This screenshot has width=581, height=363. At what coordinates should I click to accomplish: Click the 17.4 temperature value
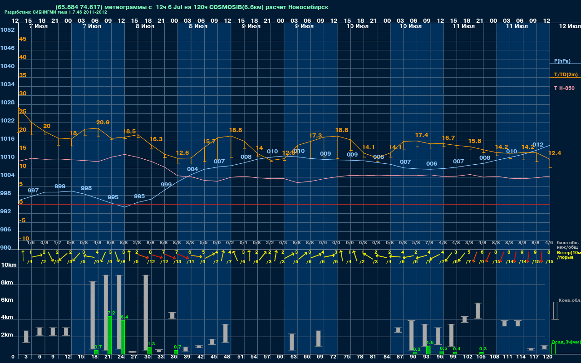422,135
